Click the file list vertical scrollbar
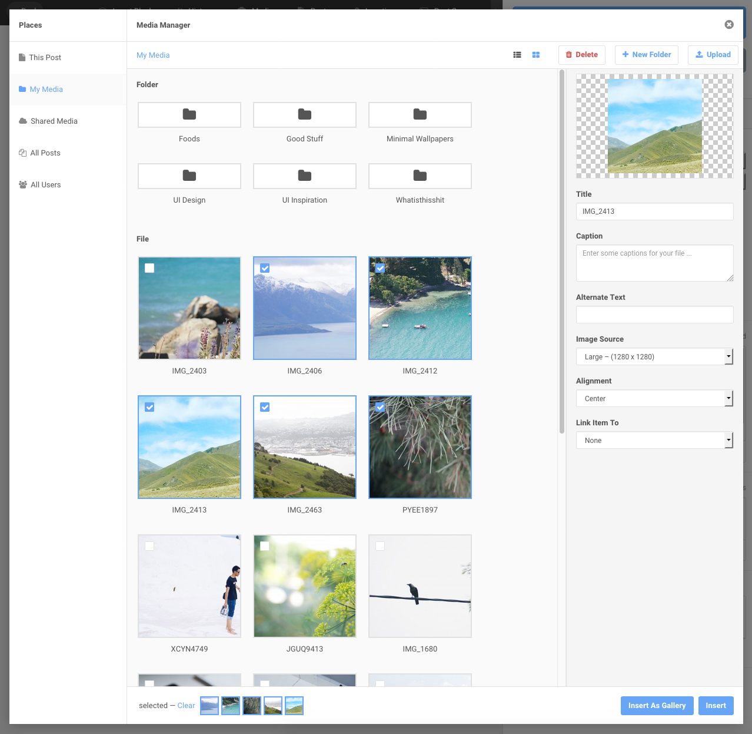The width and height of the screenshot is (752, 734). tap(562, 252)
